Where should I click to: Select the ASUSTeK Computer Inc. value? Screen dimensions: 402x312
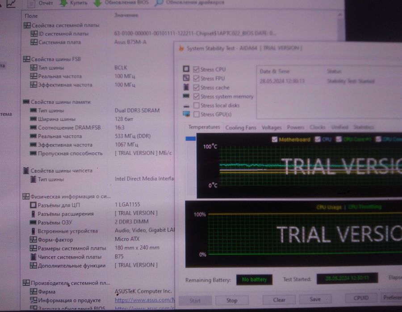pos(143,291)
